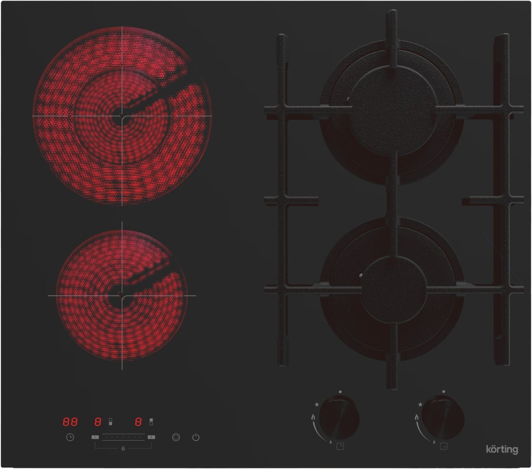This screenshot has height=469, width=532.
Task: Tap the middle of the power level slider
Action: tap(123, 437)
